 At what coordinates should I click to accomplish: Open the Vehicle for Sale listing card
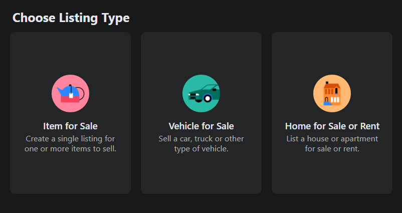(201, 170)
